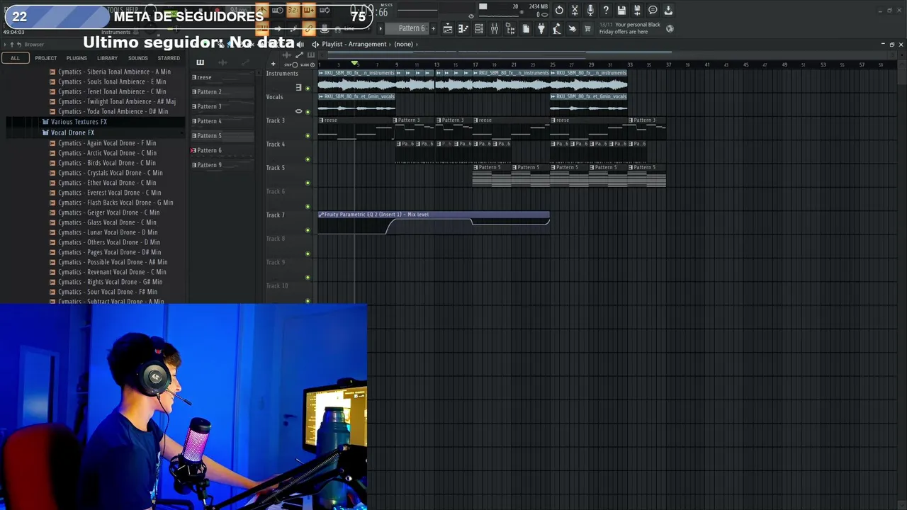Select Cymatics - Arctic Vocal Drone - C Min

(x=107, y=153)
